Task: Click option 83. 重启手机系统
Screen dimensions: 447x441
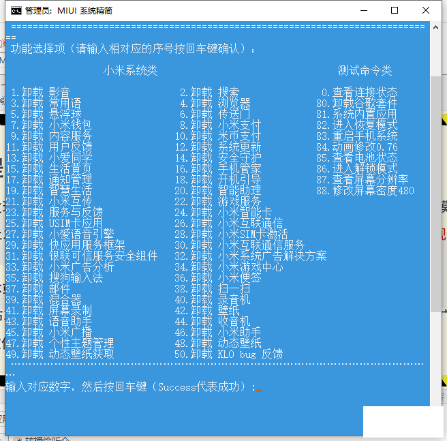Action: click(356, 136)
